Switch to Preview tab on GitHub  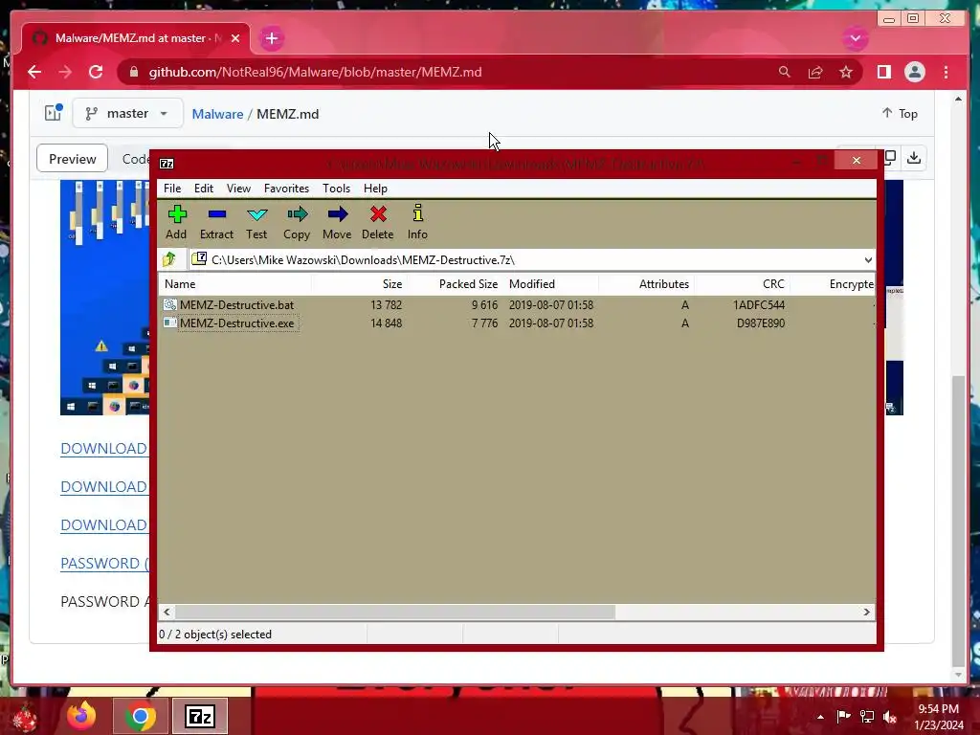click(x=73, y=159)
